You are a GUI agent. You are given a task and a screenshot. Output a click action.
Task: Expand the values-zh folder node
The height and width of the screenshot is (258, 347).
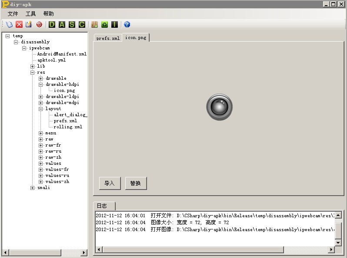tap(41, 182)
